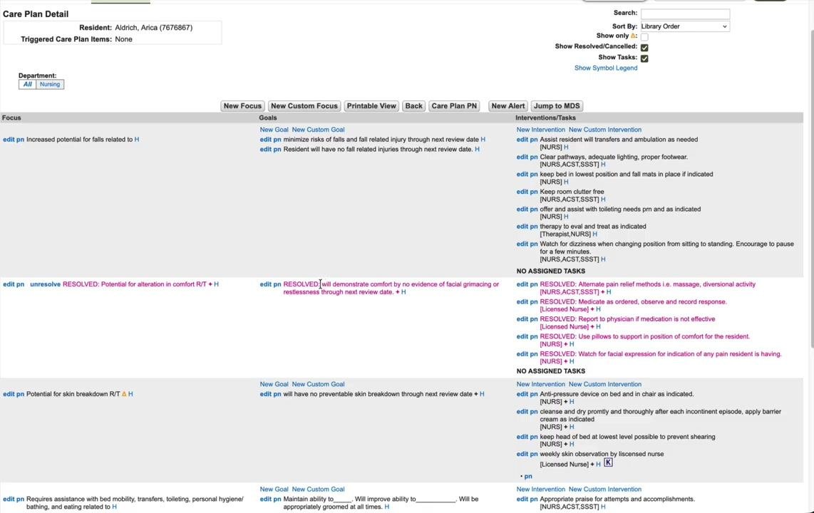Click the Jump to MDS button
814x513 pixels.
(557, 106)
